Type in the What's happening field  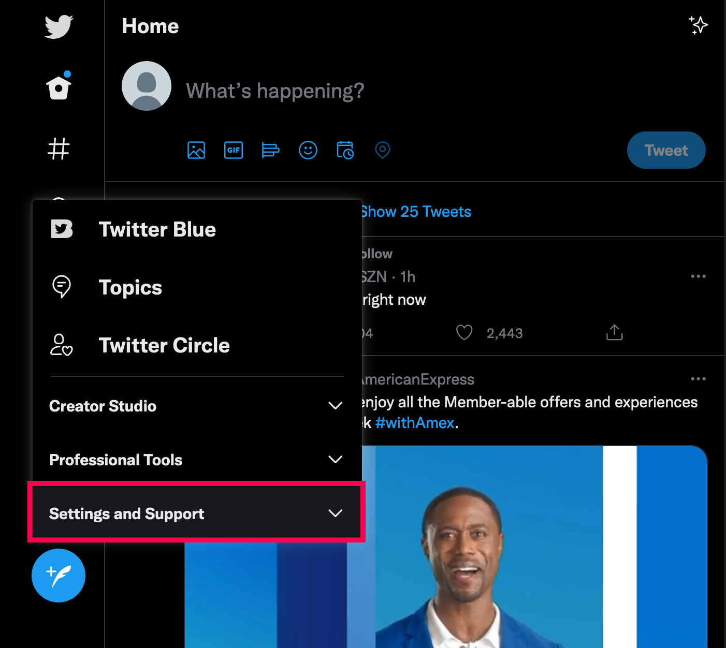[275, 91]
